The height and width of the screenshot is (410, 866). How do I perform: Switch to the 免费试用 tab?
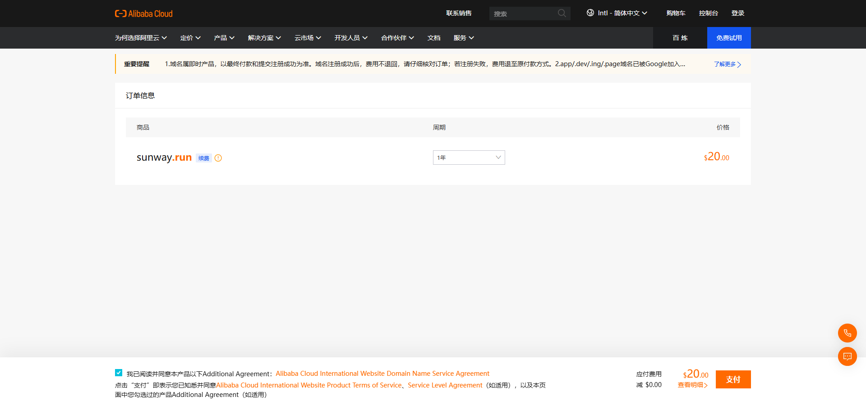(x=728, y=38)
